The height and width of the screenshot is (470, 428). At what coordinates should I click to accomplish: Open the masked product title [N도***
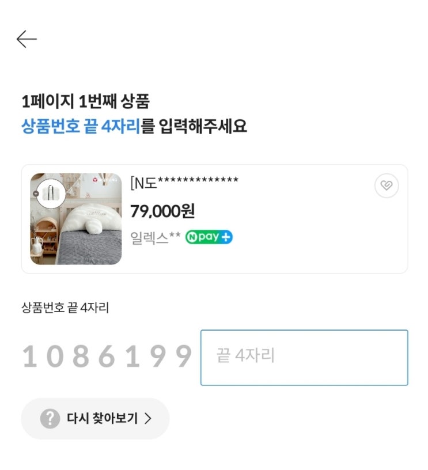[184, 183]
